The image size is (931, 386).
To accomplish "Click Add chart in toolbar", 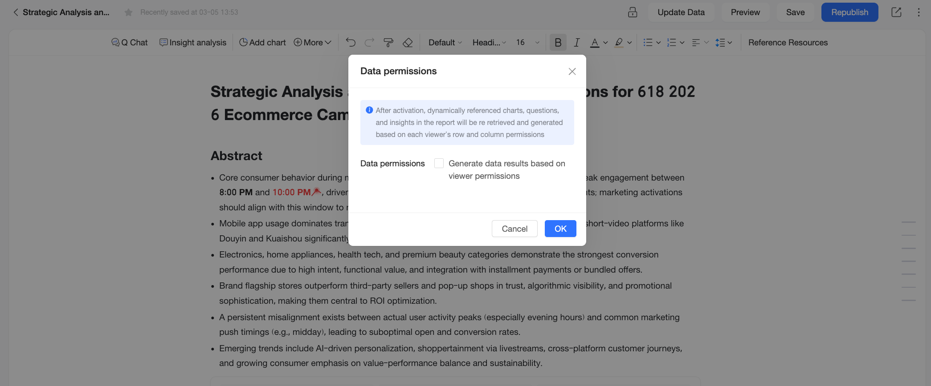I will [x=262, y=42].
